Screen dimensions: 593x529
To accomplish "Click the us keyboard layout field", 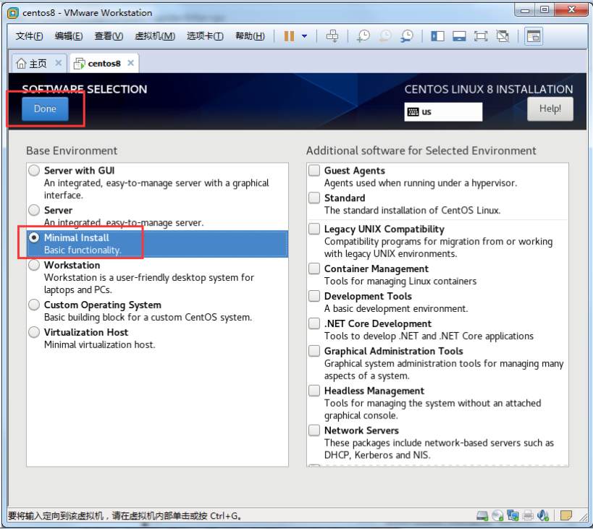I will coord(443,112).
